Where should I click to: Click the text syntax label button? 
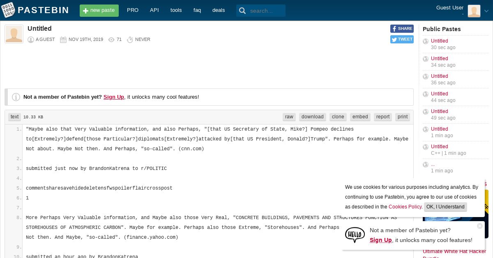click(x=14, y=117)
